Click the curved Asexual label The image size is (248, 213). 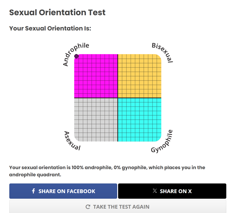point(71,141)
